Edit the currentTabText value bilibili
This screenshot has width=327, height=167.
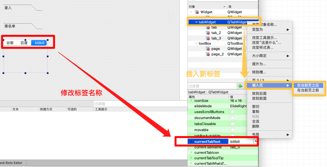click(241, 142)
